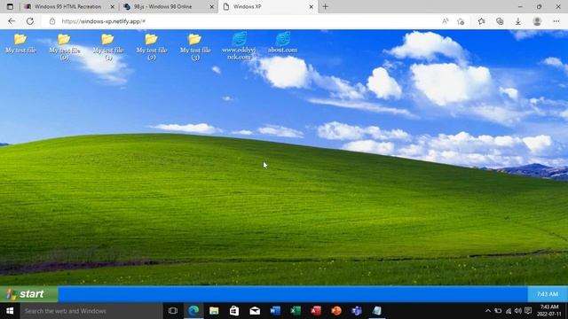This screenshot has height=319, width=568.
Task: Close the Windows 95 HTML Recreation tab
Action: point(113,6)
